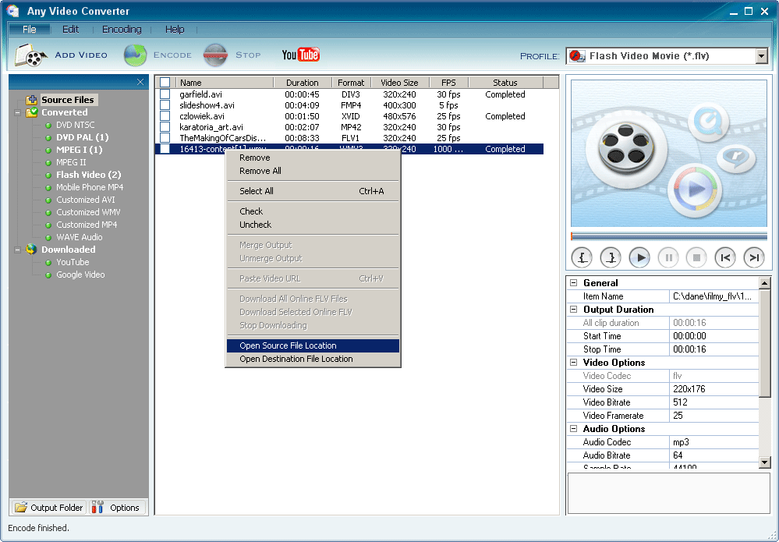
Task: Click green dot beside Google Video
Action: (x=48, y=275)
